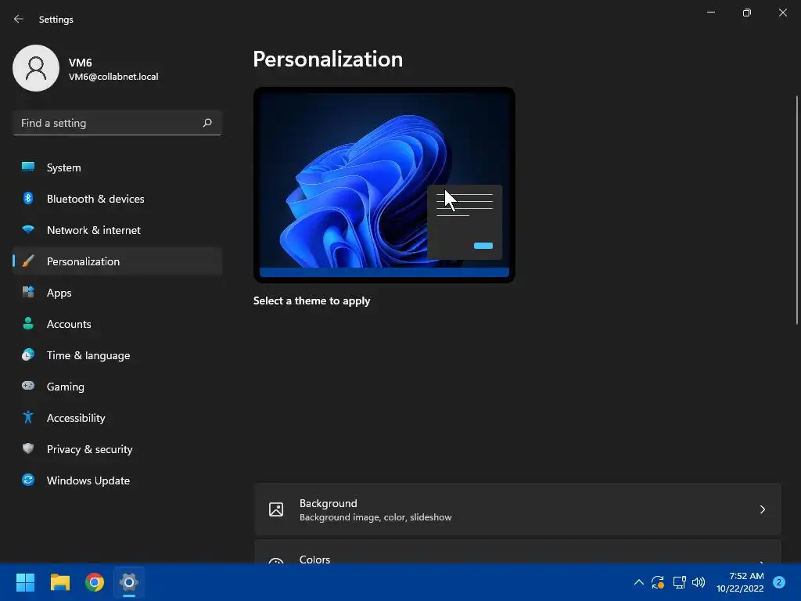The image size is (801, 601).
Task: Click the VM6@collabnet.local account text
Action: pos(113,77)
